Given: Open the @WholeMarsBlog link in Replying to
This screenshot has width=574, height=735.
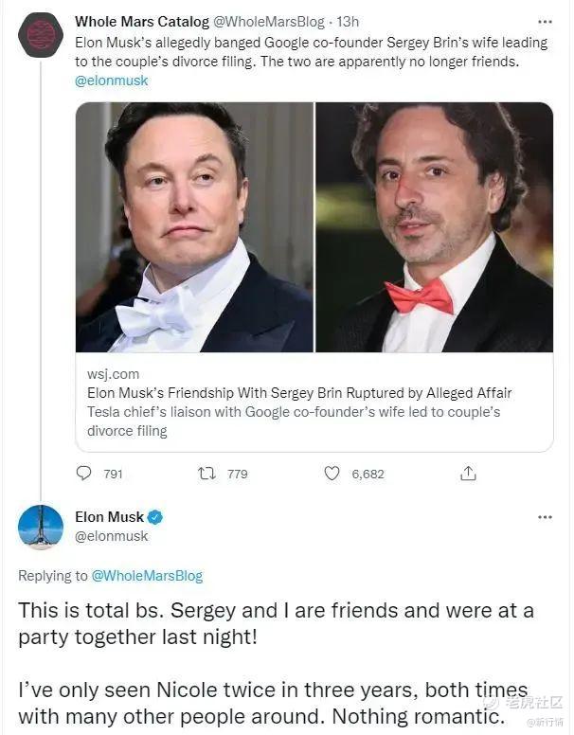Looking at the screenshot, I should 146,576.
